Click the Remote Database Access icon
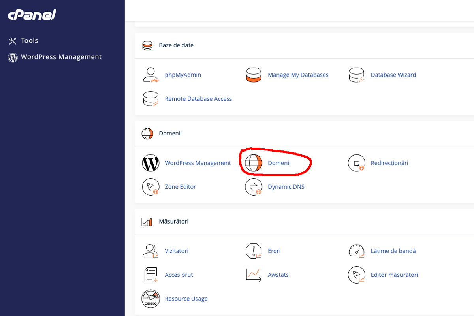 tap(150, 99)
